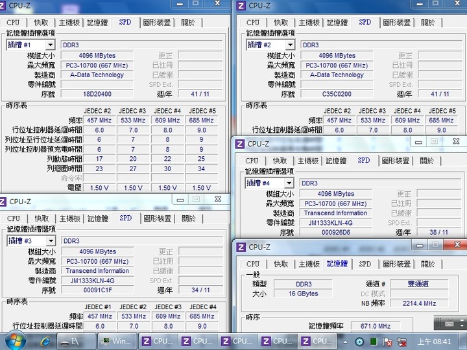Select serial number 18D20400

pos(97,94)
